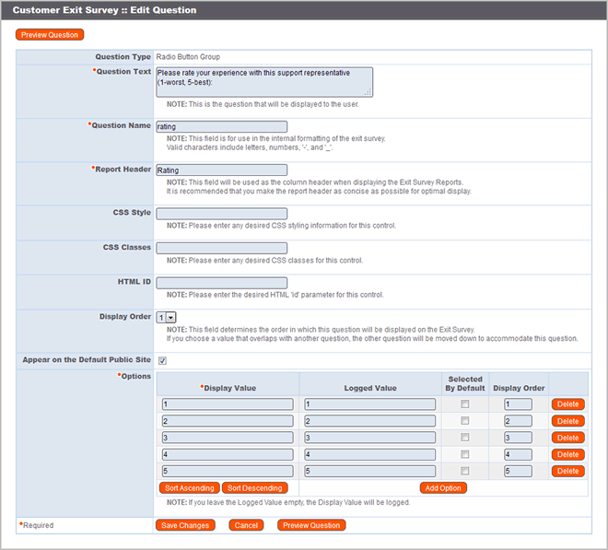This screenshot has width=608, height=550.
Task: Click into the Question Text area
Action: (263, 81)
